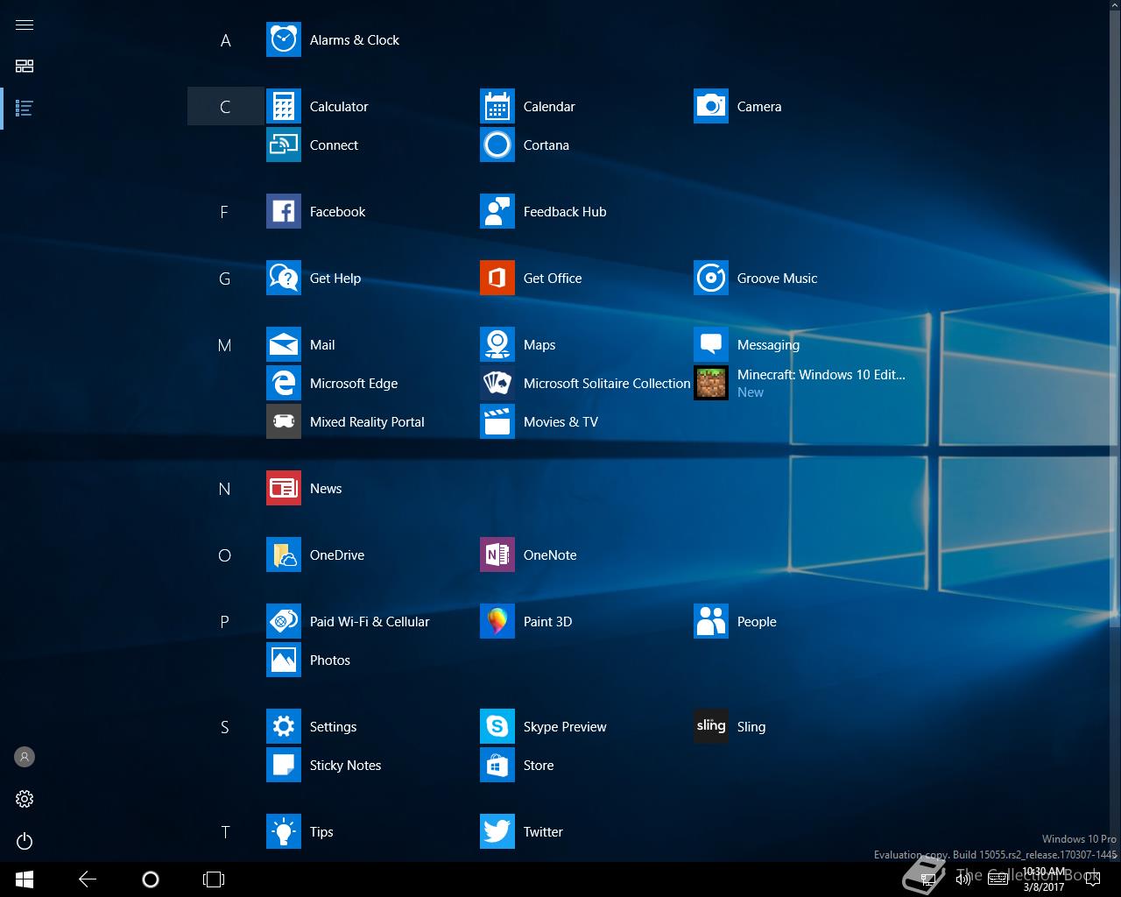Open the Store app icon
Screen dimensions: 1121x897
tap(497, 765)
